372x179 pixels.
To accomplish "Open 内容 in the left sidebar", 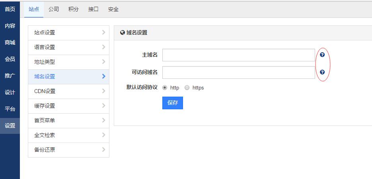I will click(x=10, y=26).
